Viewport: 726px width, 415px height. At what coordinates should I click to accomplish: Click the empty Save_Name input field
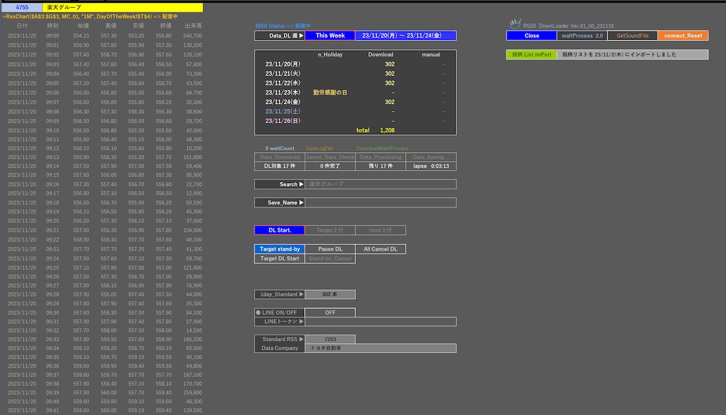(x=381, y=203)
